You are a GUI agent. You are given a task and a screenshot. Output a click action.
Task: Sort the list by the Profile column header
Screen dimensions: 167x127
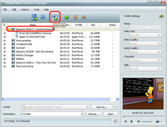point(79,25)
